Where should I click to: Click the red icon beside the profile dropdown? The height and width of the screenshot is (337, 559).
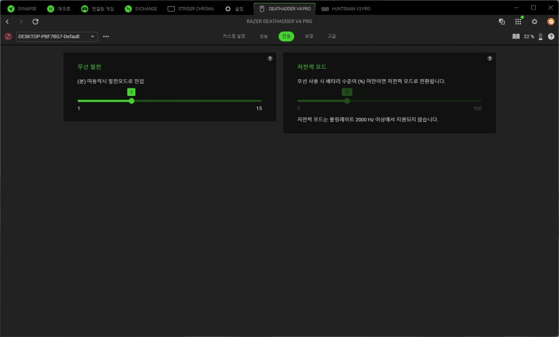coord(8,36)
